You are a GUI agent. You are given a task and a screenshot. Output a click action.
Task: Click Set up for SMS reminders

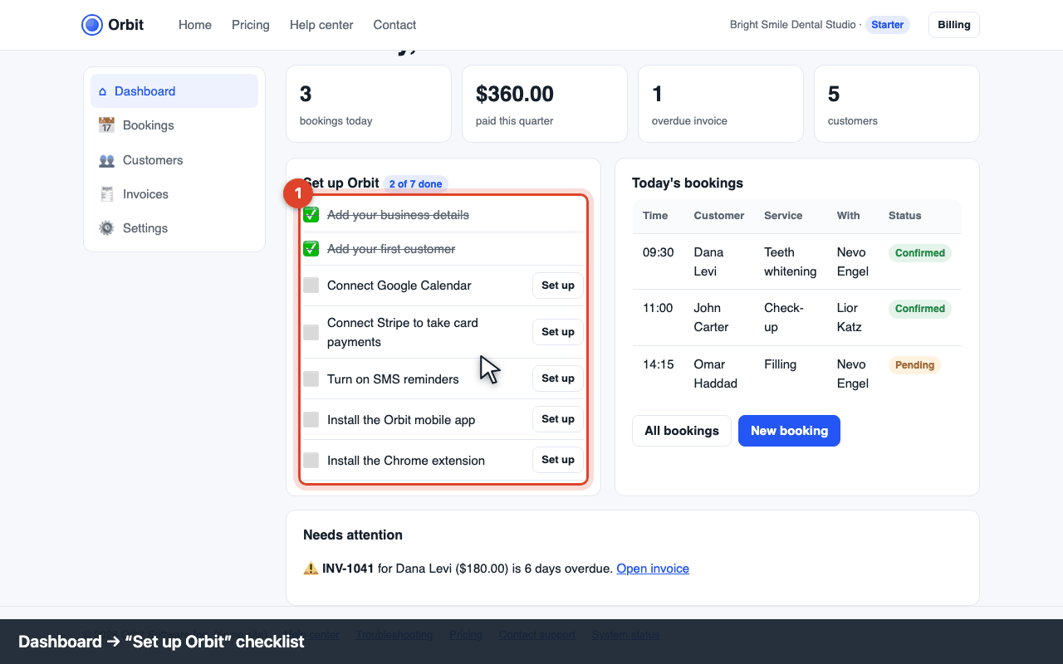[558, 378]
